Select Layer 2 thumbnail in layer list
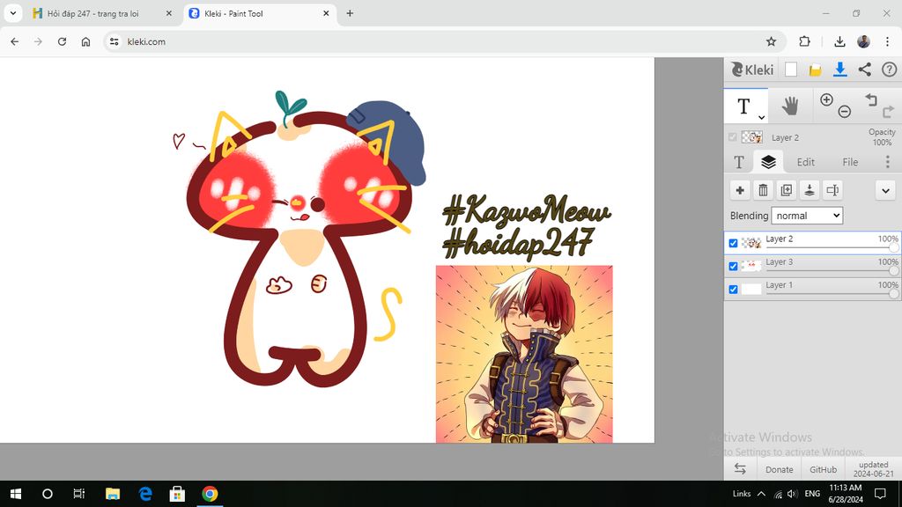 751,243
